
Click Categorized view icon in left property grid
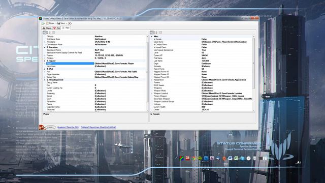coord(44,33)
